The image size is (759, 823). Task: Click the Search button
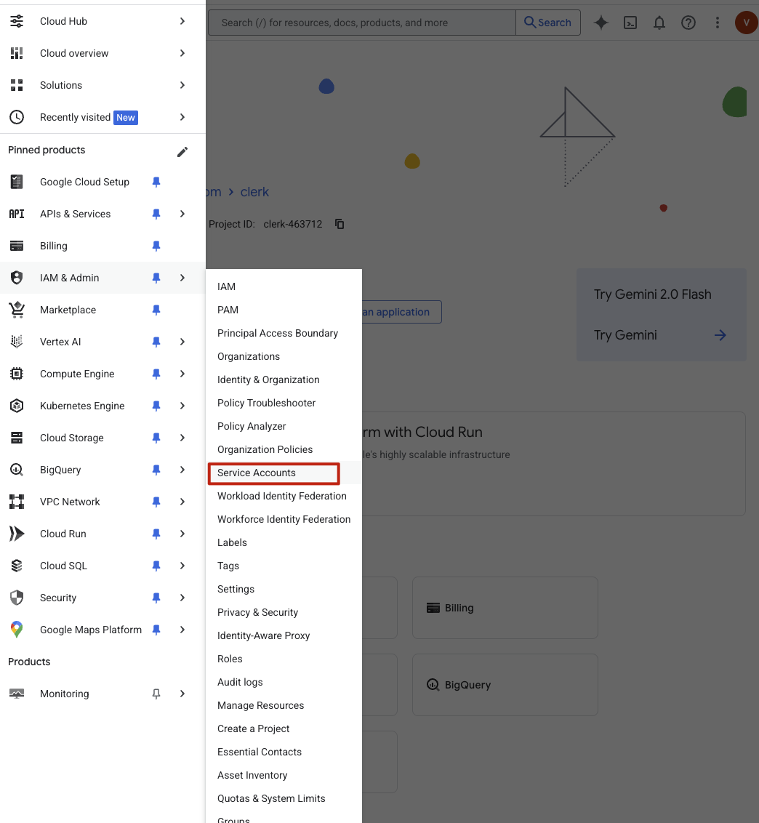click(548, 23)
